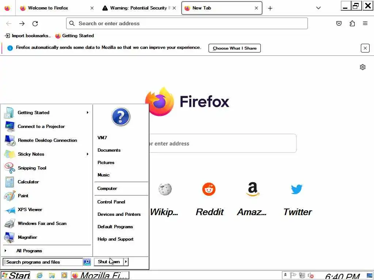Show hidden tray icons arrow

pos(285,275)
